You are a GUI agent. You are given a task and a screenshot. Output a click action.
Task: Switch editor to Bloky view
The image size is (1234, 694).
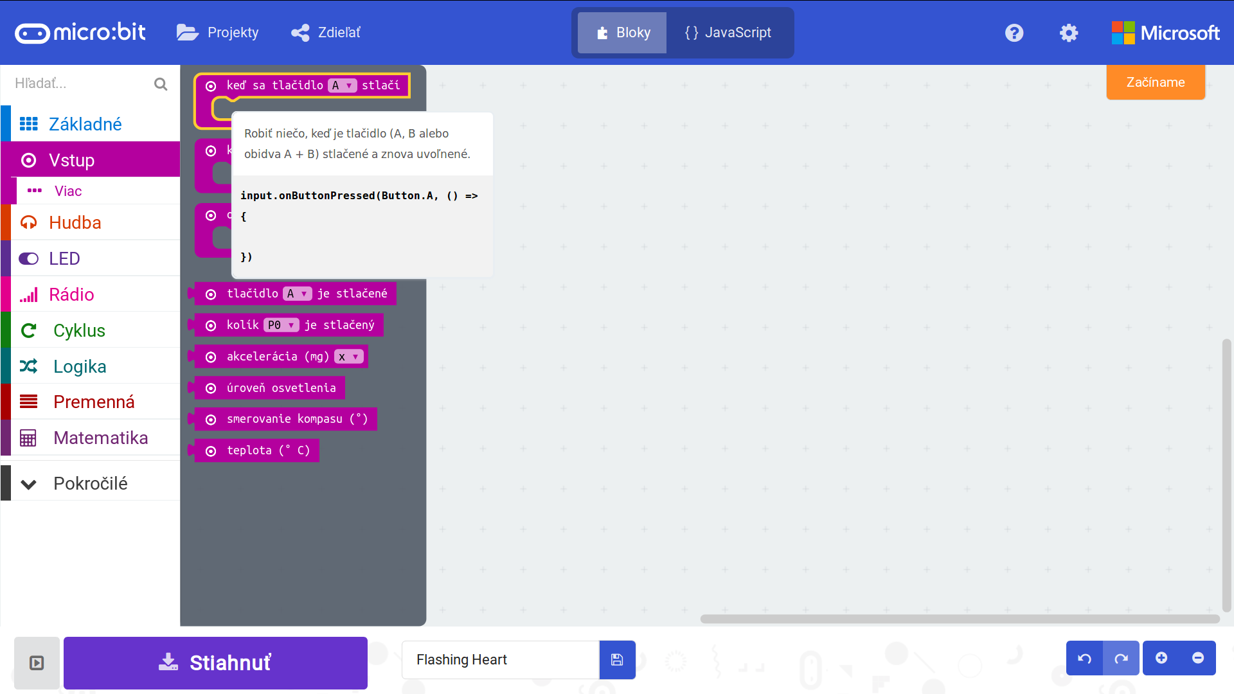pyautogui.click(x=622, y=33)
